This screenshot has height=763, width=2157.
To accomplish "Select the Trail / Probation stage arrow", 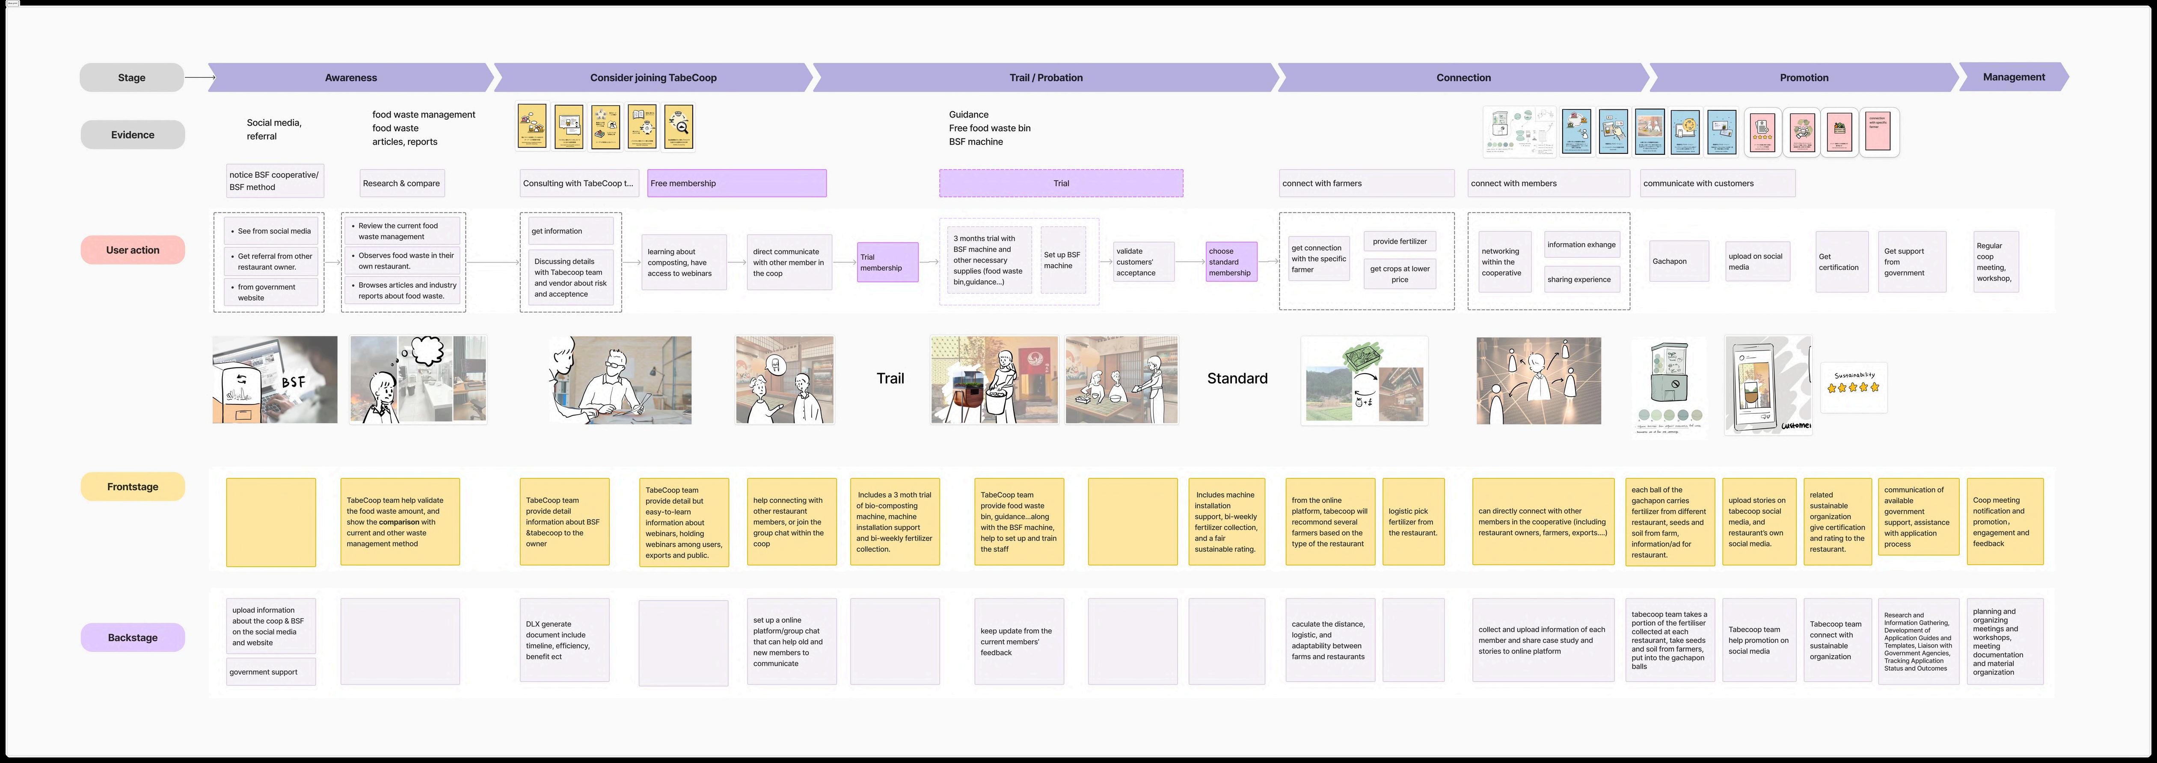I will pyautogui.click(x=1045, y=77).
